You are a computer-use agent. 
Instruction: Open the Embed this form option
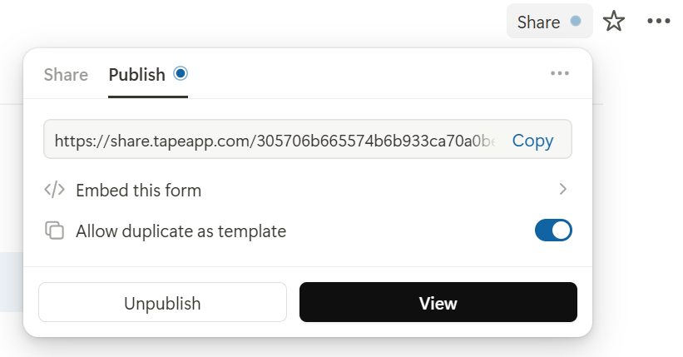click(x=139, y=190)
